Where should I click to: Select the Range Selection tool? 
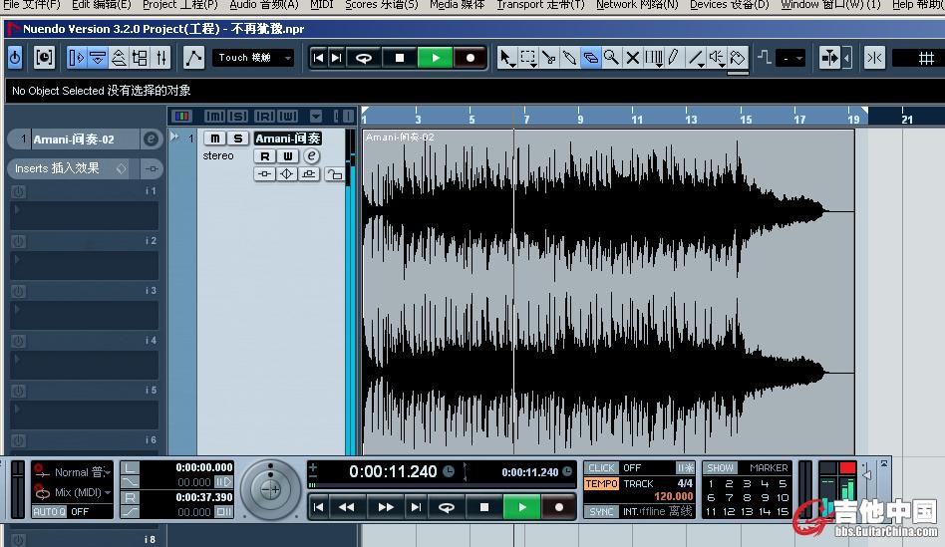coord(528,58)
